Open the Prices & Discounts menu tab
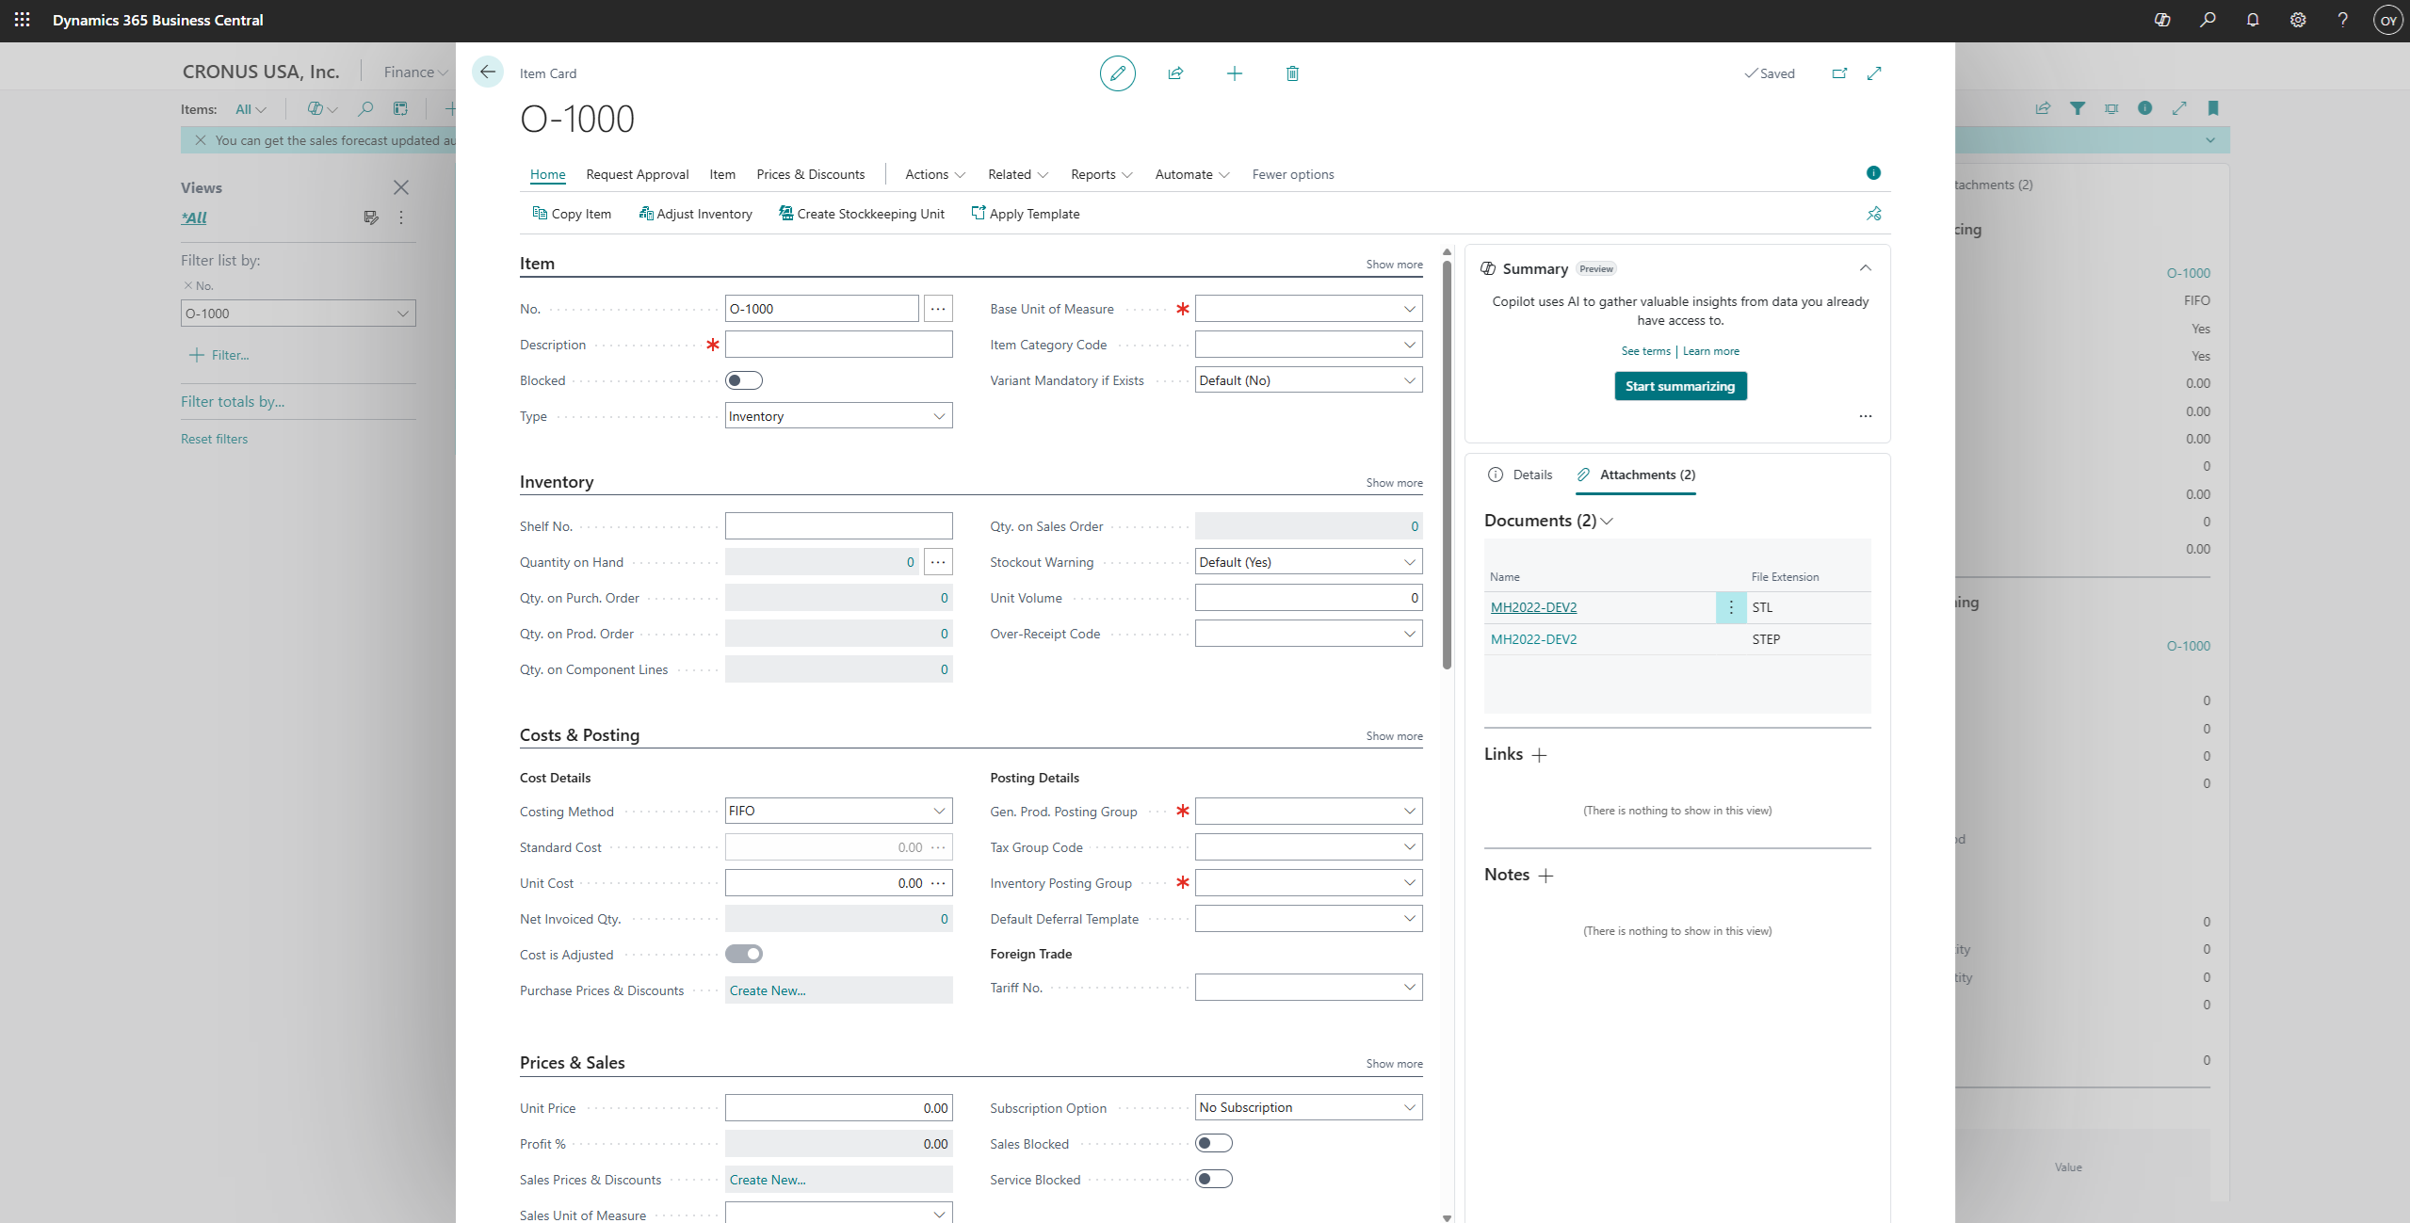The width and height of the screenshot is (2410, 1223). tap(810, 174)
